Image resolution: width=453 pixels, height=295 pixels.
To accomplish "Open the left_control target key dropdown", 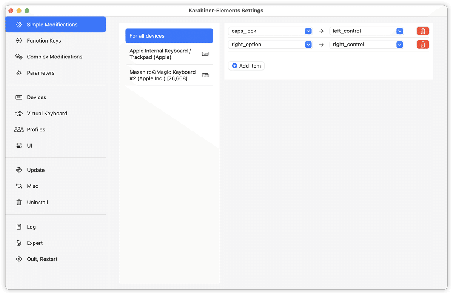I will pos(367,31).
